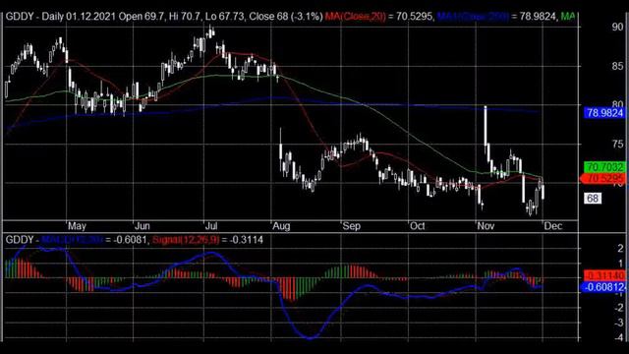Viewport: 629px width, 354px height.
Task: Click the -3 label on MACD axis
Action: (x=618, y=323)
